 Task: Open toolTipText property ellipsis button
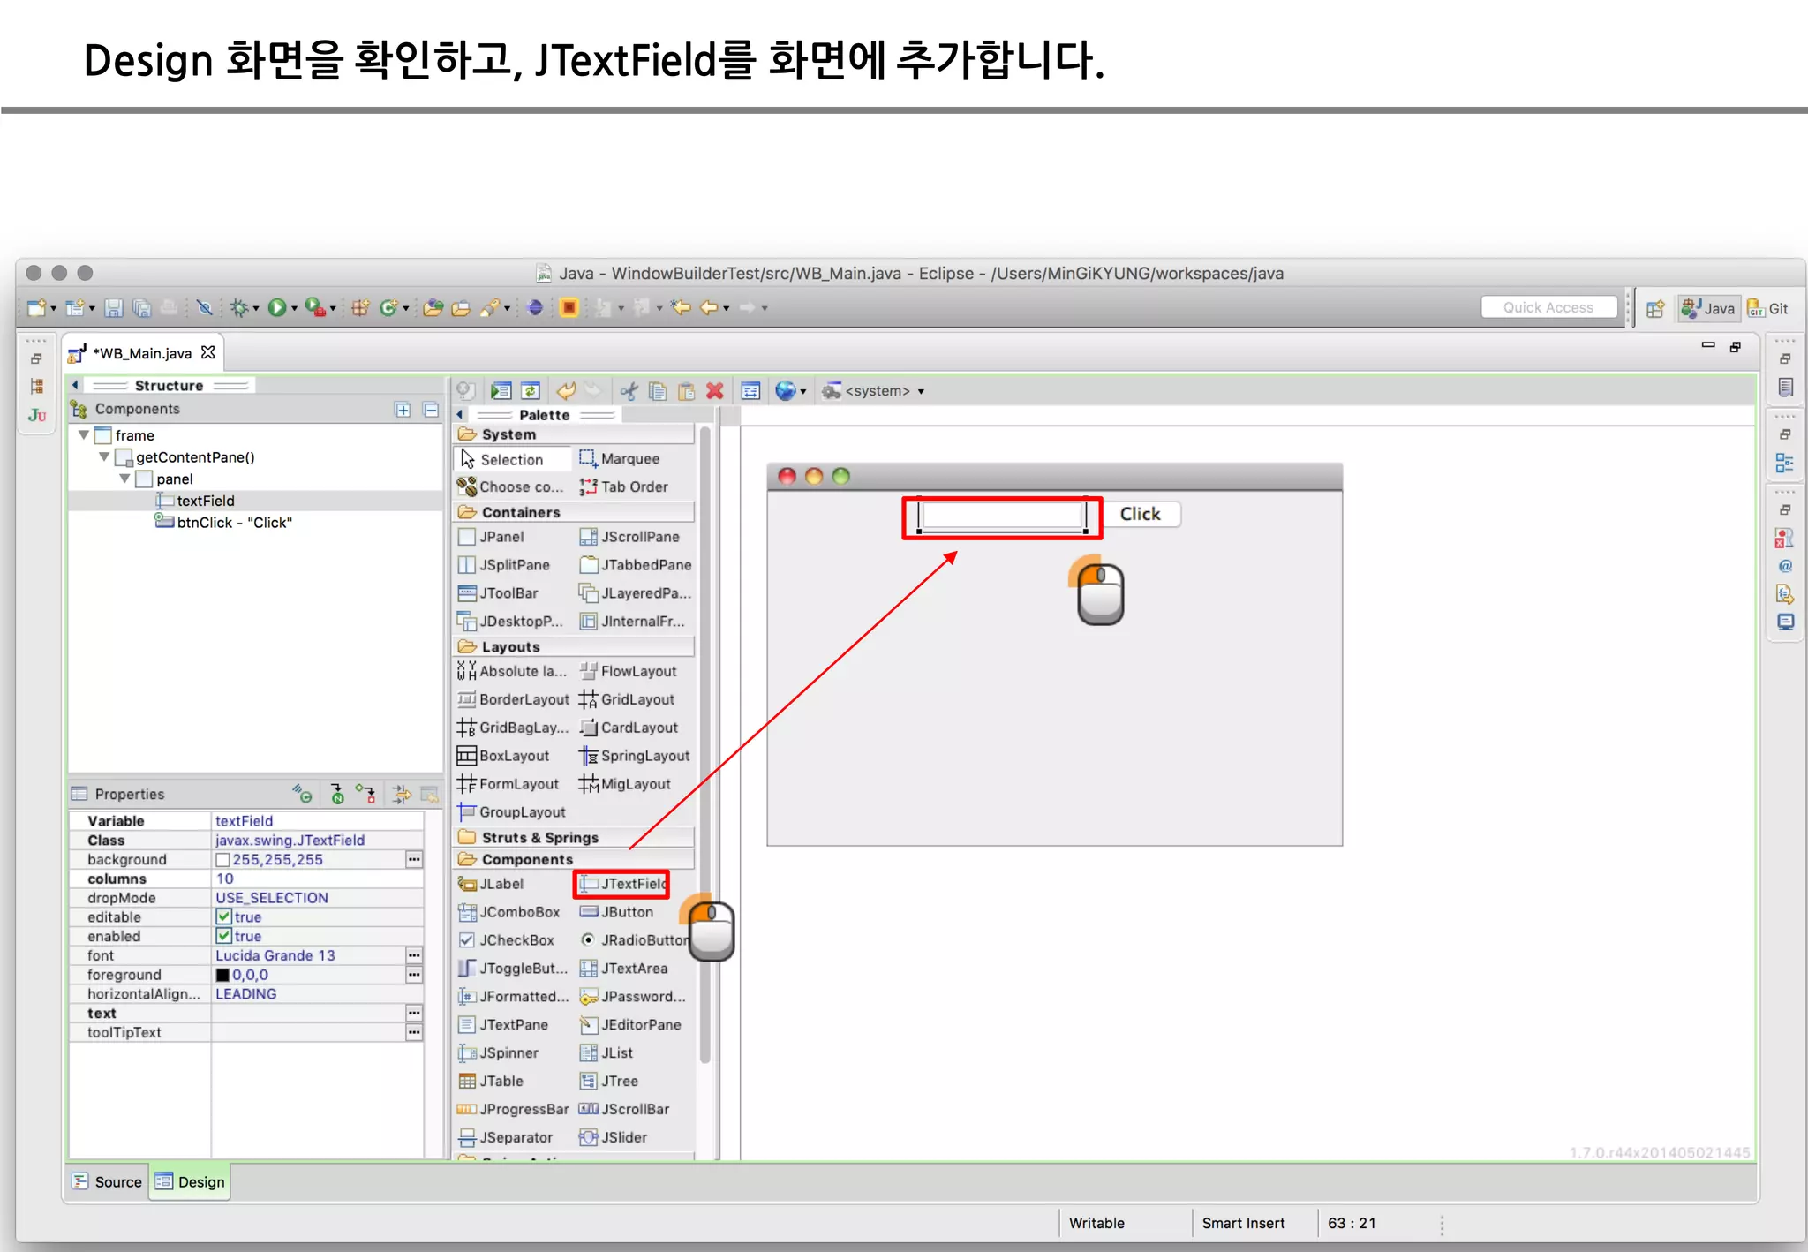coord(414,1032)
